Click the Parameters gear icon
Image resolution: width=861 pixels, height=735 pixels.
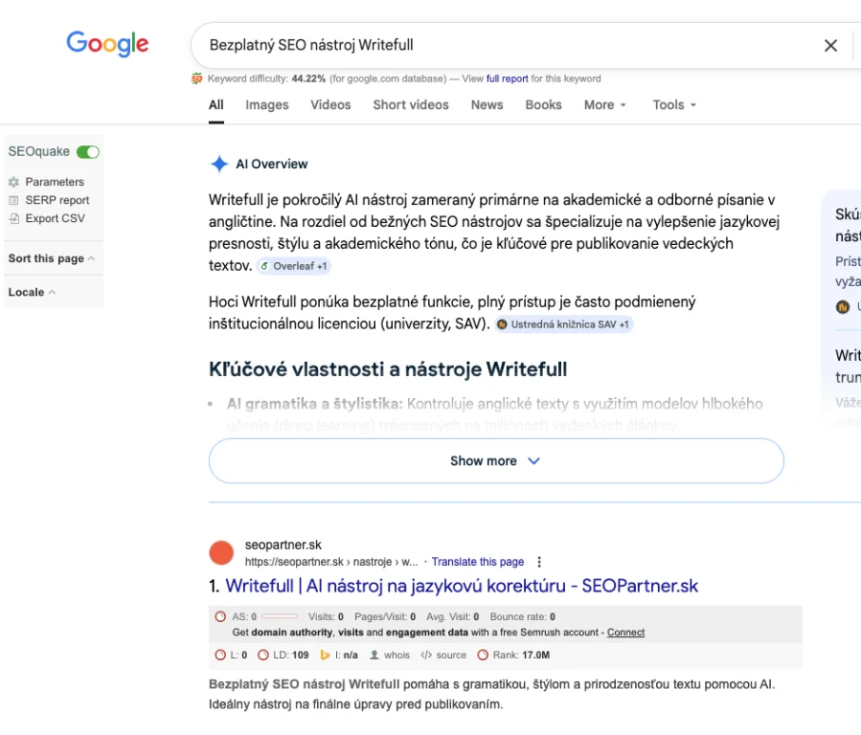click(x=13, y=182)
